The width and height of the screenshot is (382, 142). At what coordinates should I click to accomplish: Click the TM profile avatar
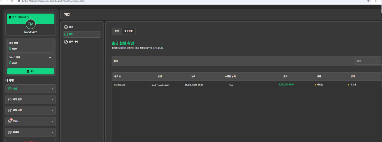31,24
